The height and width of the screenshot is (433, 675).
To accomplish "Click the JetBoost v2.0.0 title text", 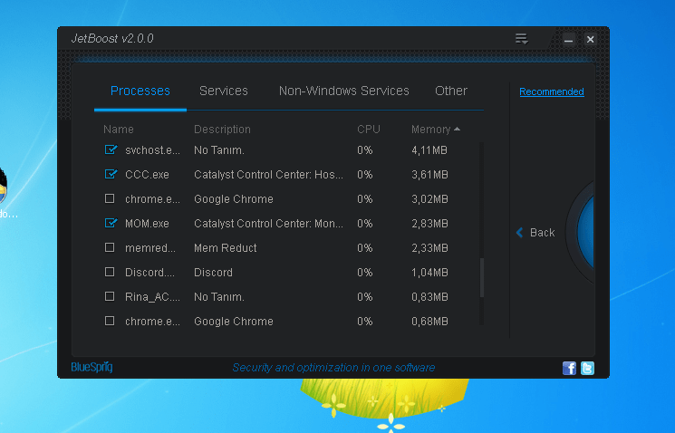I will 112,39.
